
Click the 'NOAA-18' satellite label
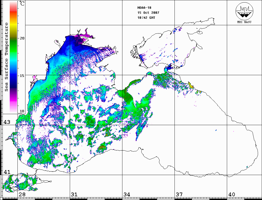(x=144, y=8)
